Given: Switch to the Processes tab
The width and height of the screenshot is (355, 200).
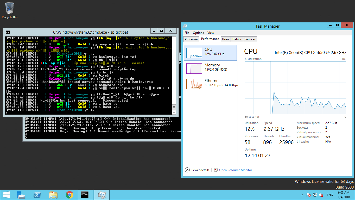Looking at the screenshot, I should [191, 39].
